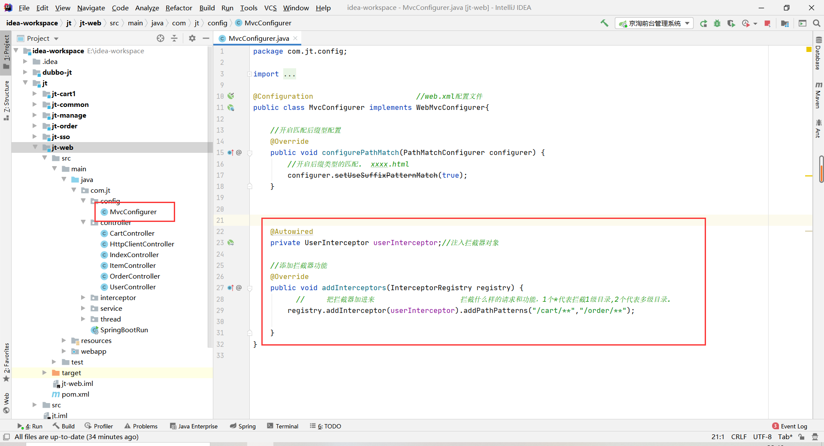Open the Web tool window
824x446 pixels.
6,403
